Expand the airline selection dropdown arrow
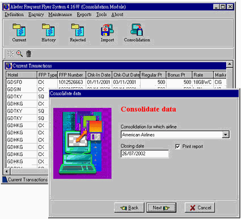The height and width of the screenshot is (219, 241). pyautogui.click(x=226, y=134)
